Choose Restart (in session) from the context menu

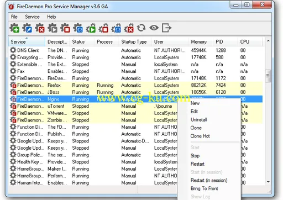click(x=209, y=180)
